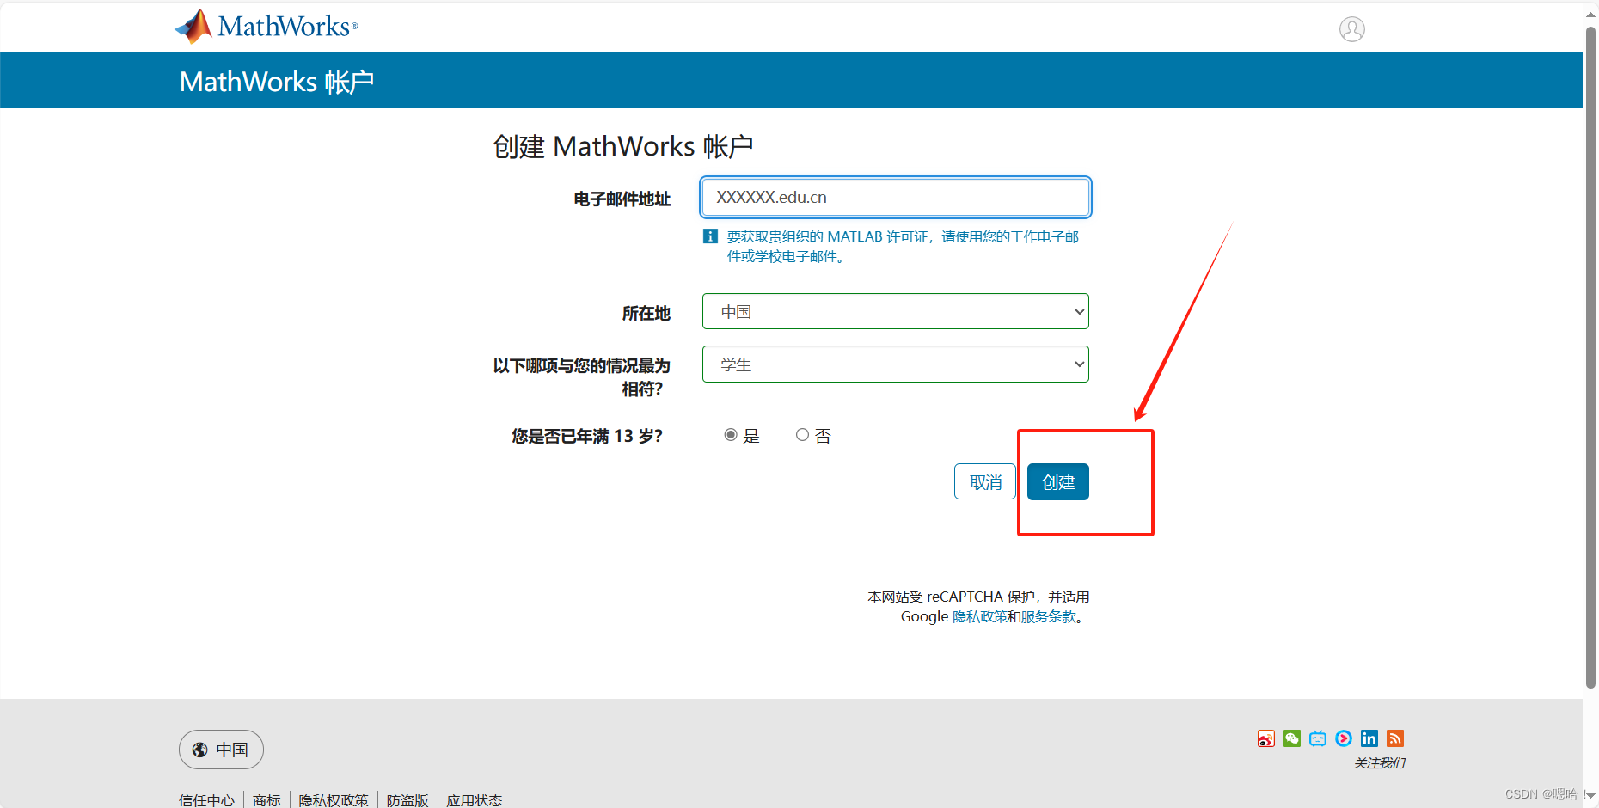Viewport: 1599px width, 808px height.
Task: Click the 创建 button to create account
Action: [1057, 481]
